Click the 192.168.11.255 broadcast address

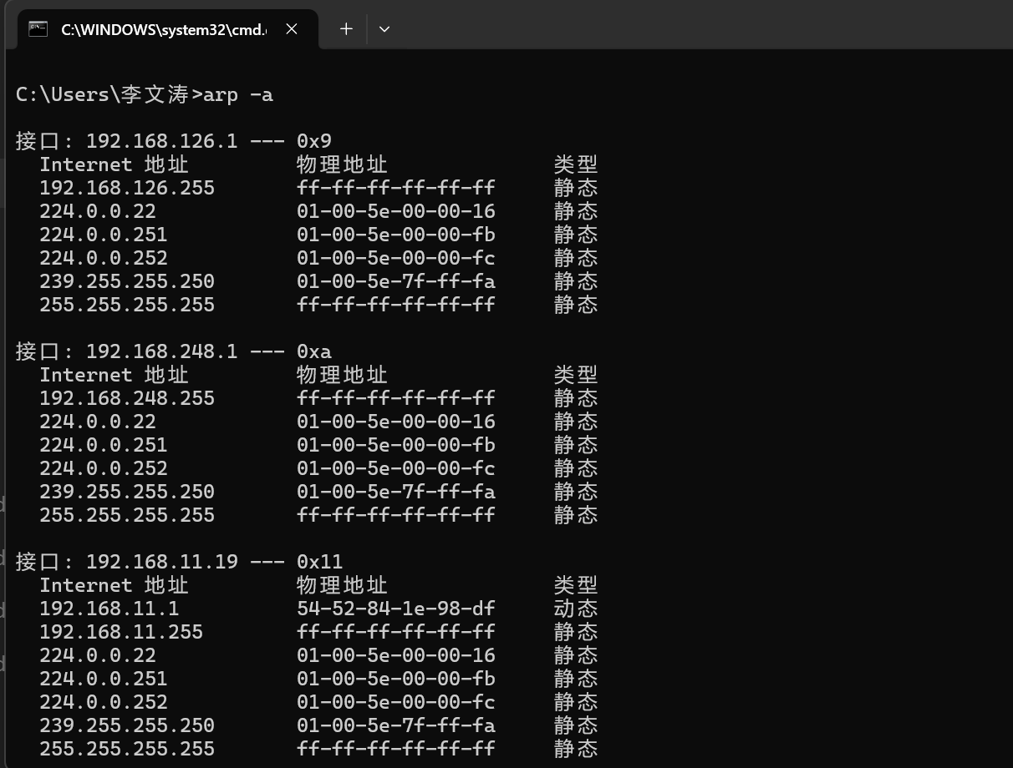point(120,632)
